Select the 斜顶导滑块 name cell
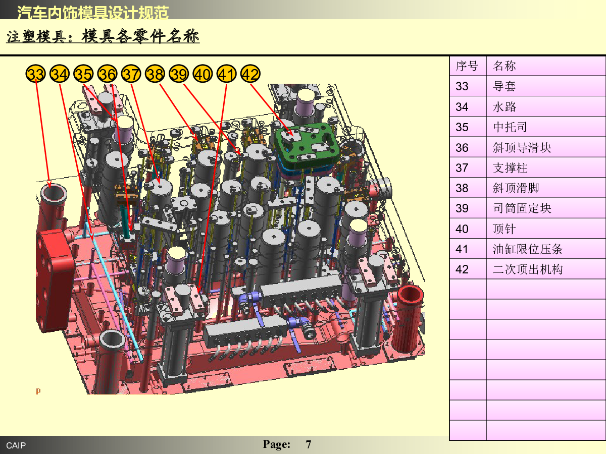 (x=546, y=147)
